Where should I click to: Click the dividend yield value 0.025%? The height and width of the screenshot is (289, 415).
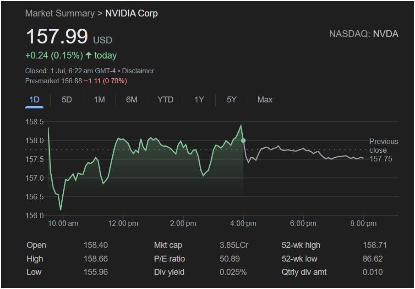(x=233, y=272)
